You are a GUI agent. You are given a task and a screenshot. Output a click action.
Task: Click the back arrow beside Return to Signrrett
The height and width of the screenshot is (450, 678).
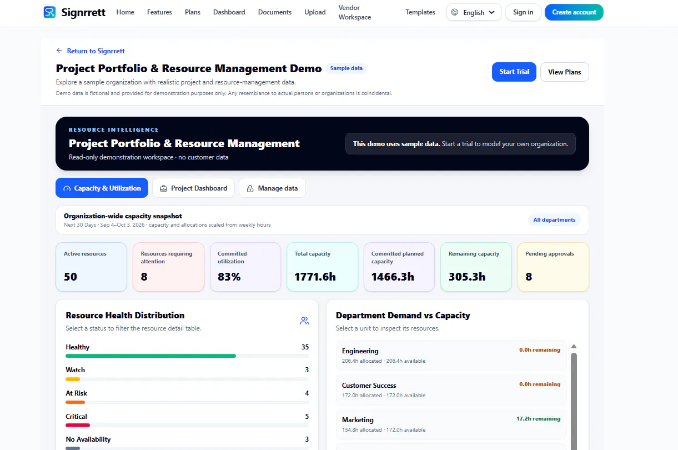[59, 51]
